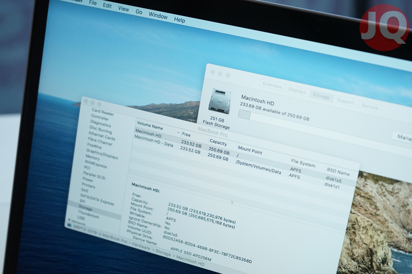The width and height of the screenshot is (412, 274).
Task: Open the Window menu
Action: tap(158, 15)
